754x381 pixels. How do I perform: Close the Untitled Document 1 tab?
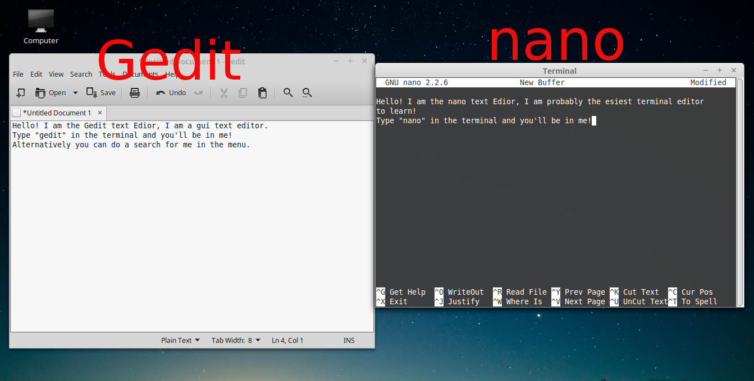pos(100,113)
